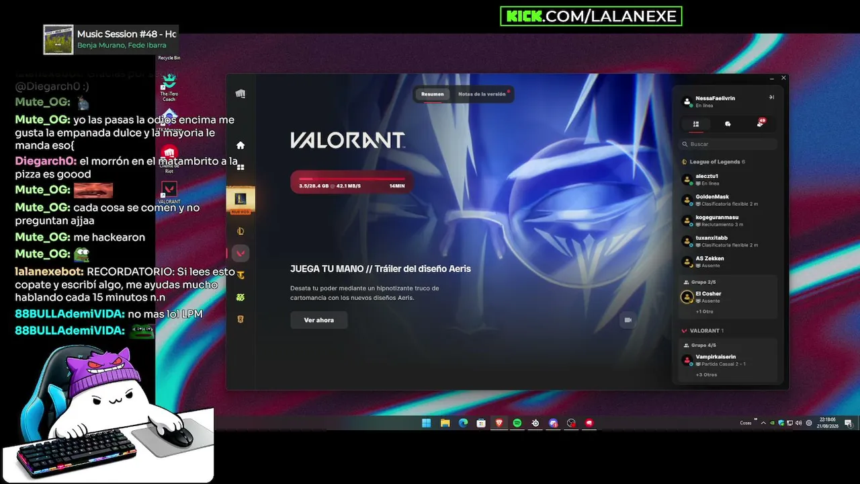Expand the +3 Otros group members
The image size is (860, 484).
(x=706, y=374)
